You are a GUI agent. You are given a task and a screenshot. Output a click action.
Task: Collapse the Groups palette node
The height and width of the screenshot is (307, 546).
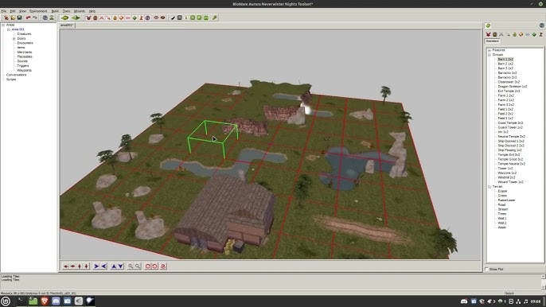tap(489, 55)
